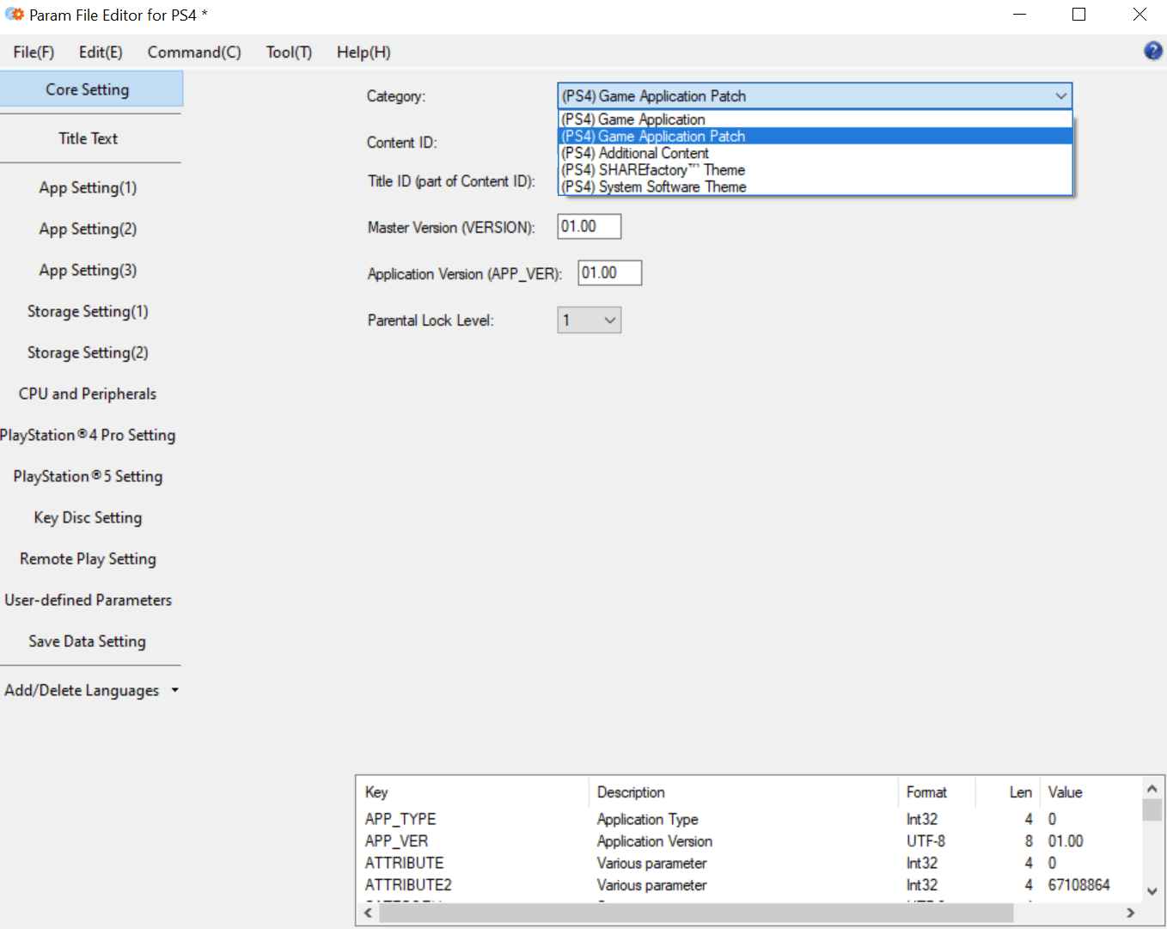The image size is (1167, 929).
Task: Click the table's horizontal scrollbar thumb
Action: pyautogui.click(x=696, y=913)
